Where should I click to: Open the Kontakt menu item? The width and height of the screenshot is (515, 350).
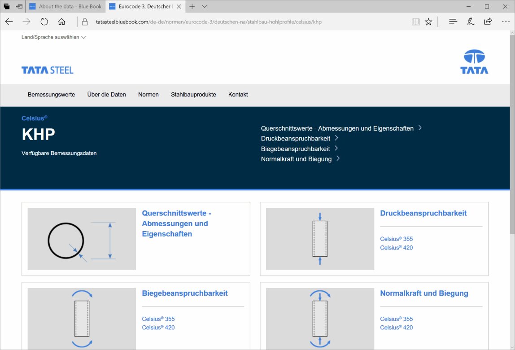click(x=238, y=95)
